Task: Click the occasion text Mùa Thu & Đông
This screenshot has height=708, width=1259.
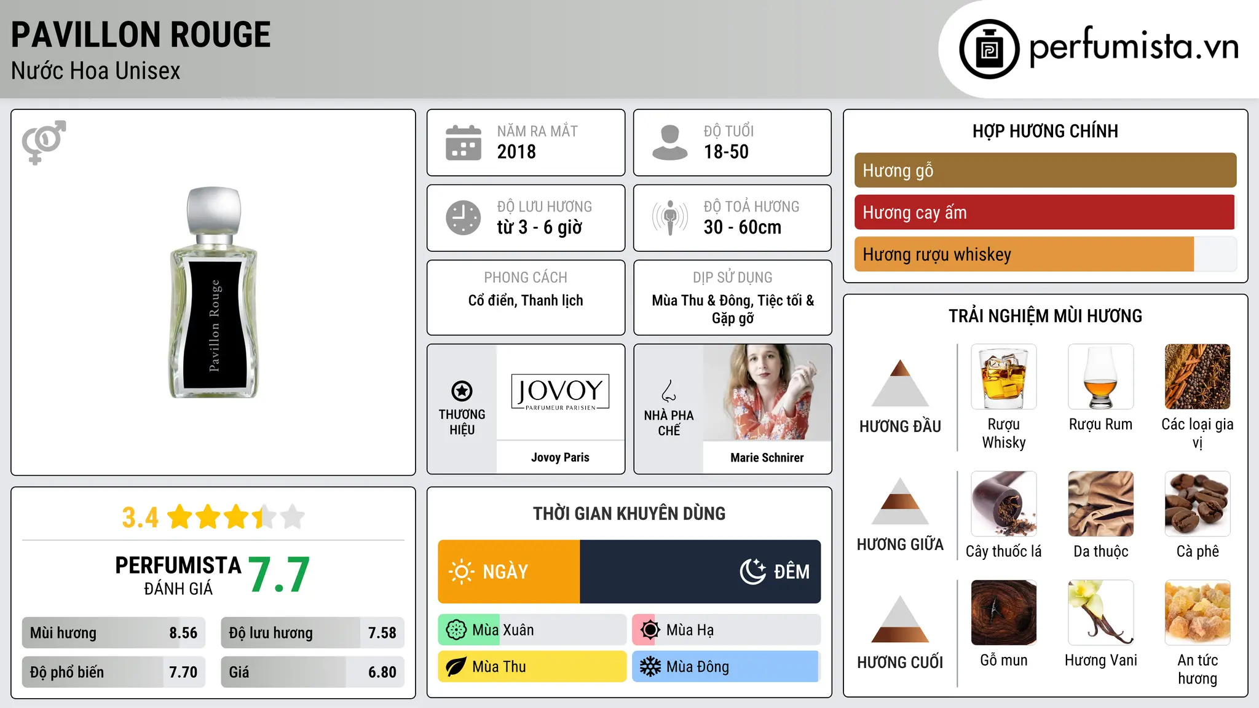Action: pos(702,301)
